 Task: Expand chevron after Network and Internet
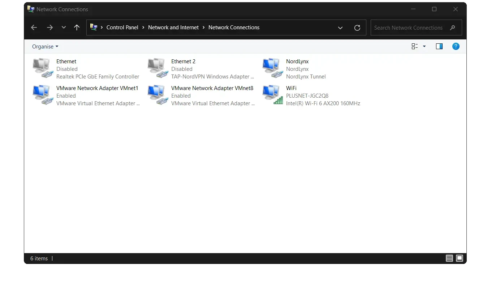(x=204, y=27)
